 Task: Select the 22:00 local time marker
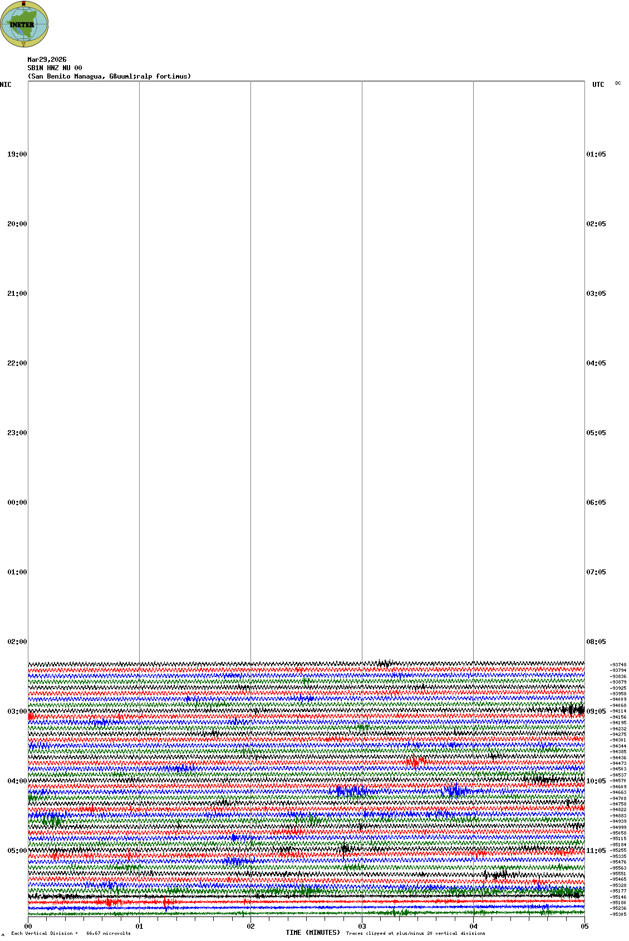click(17, 363)
